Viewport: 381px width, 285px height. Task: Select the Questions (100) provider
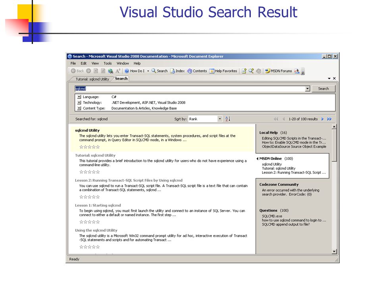pyautogui.click(x=274, y=210)
